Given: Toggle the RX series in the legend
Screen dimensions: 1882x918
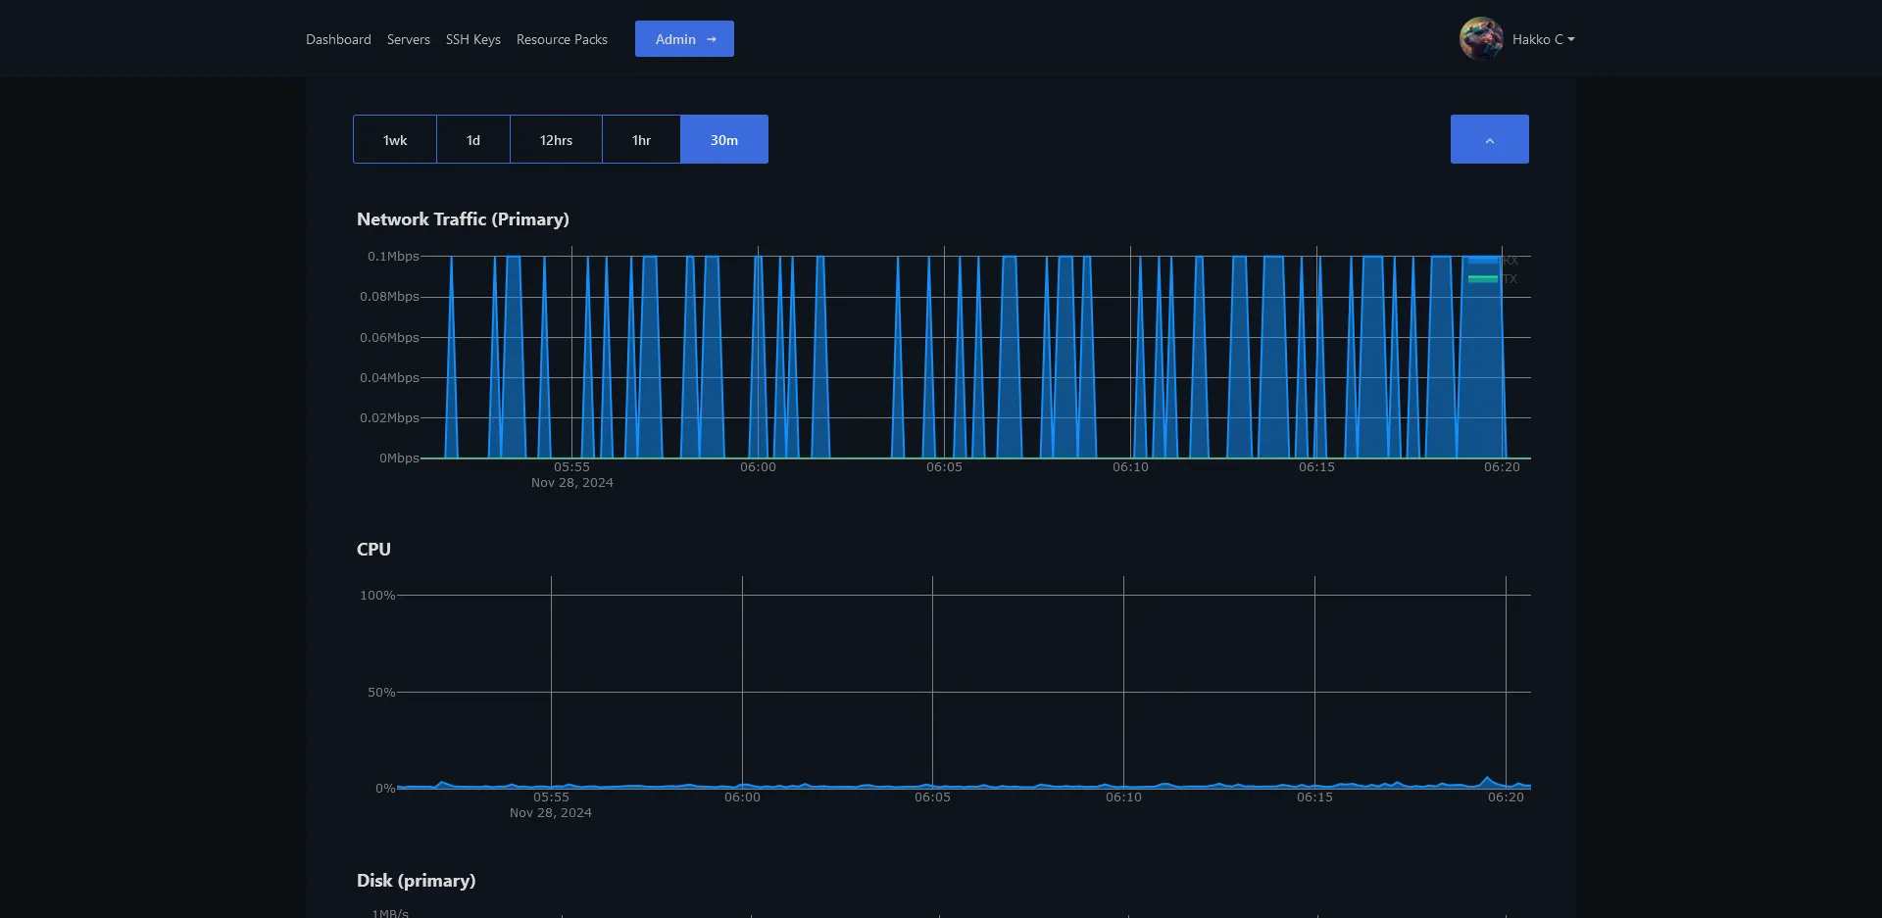Looking at the screenshot, I should click(1510, 261).
